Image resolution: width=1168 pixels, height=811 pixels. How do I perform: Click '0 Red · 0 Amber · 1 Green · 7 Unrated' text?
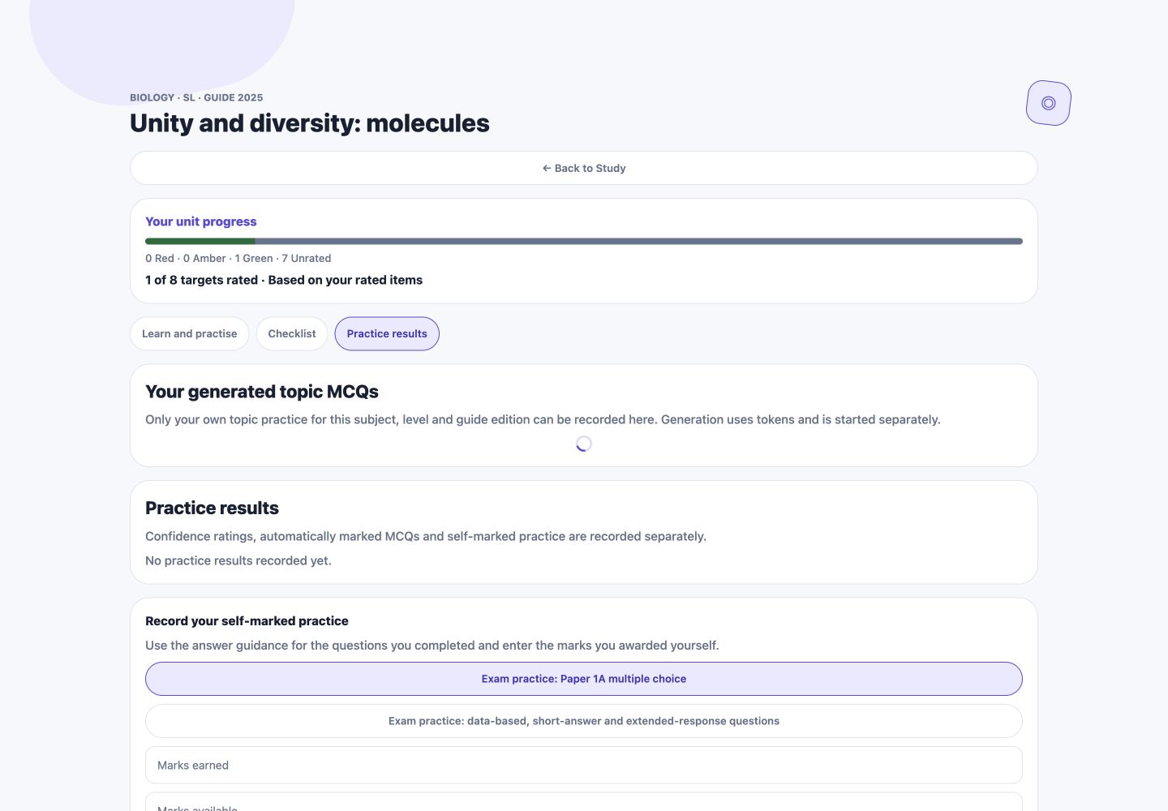tap(238, 258)
